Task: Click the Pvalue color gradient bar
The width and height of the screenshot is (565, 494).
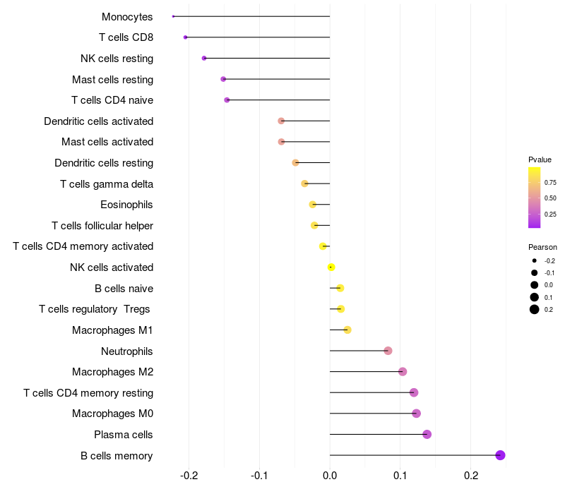Action: 535,198
